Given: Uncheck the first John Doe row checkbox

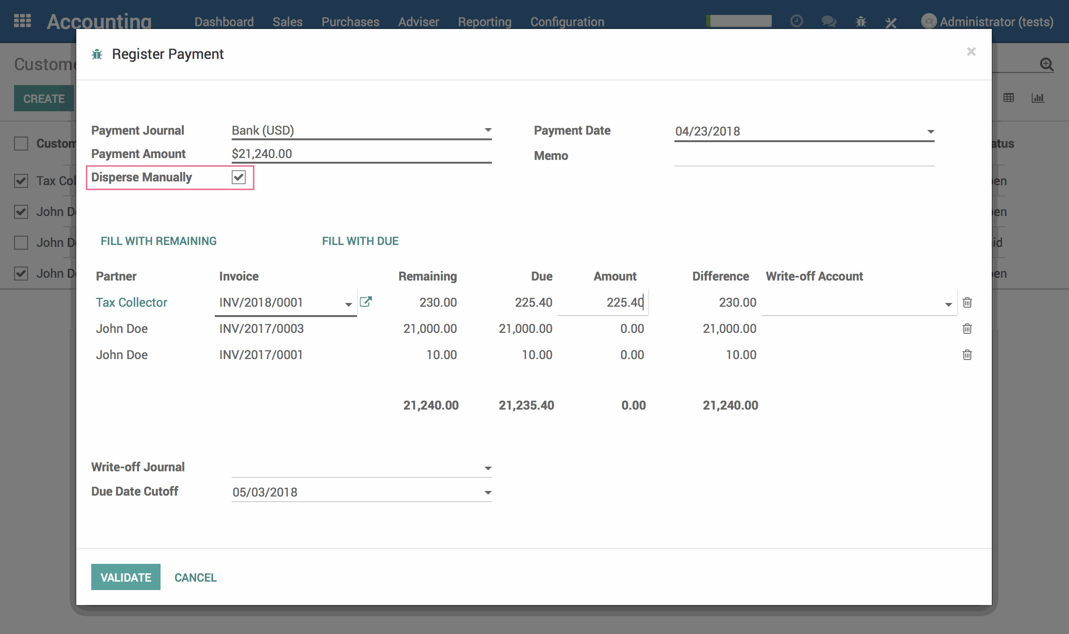Looking at the screenshot, I should tap(21, 211).
